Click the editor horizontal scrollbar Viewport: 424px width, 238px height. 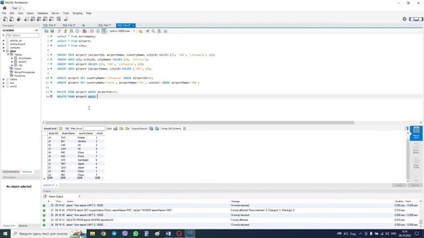point(199,122)
